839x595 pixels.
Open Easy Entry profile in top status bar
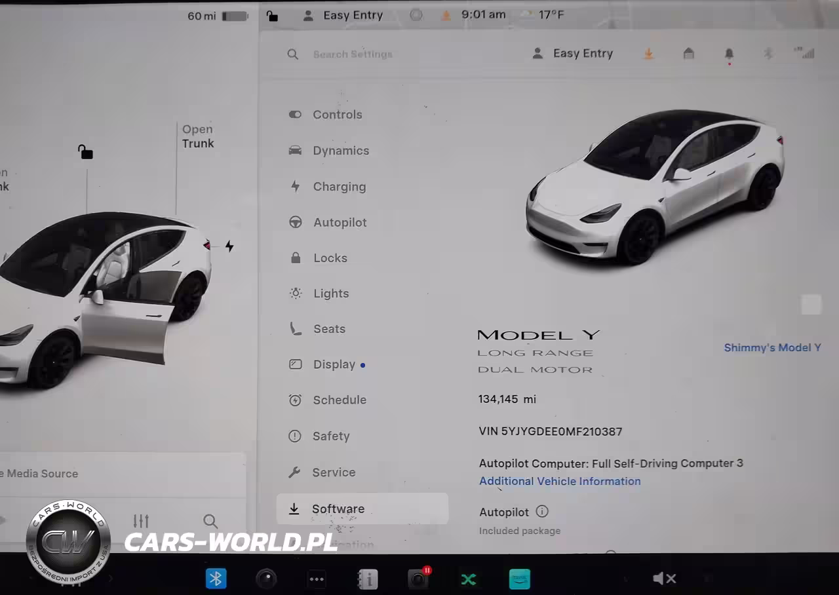[x=343, y=15]
